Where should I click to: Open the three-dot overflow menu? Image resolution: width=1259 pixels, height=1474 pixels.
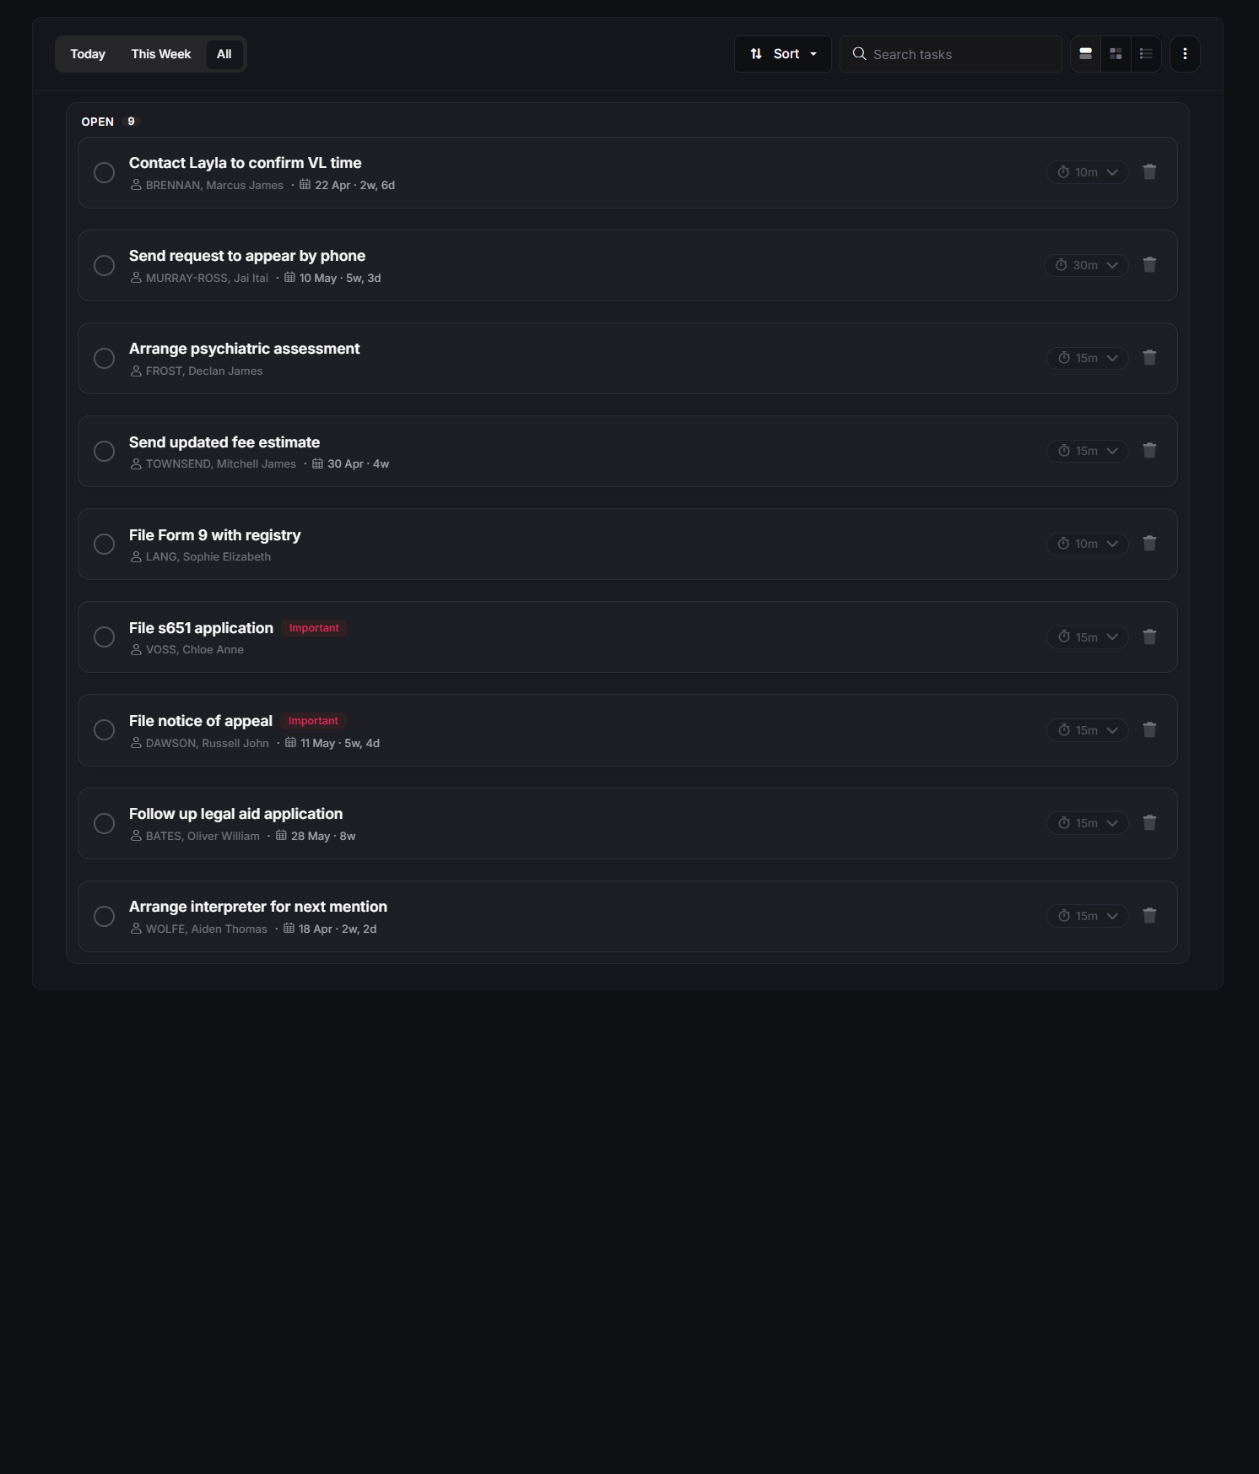click(x=1184, y=53)
